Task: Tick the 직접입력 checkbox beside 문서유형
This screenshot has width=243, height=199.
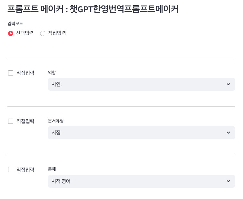Action: [11, 121]
